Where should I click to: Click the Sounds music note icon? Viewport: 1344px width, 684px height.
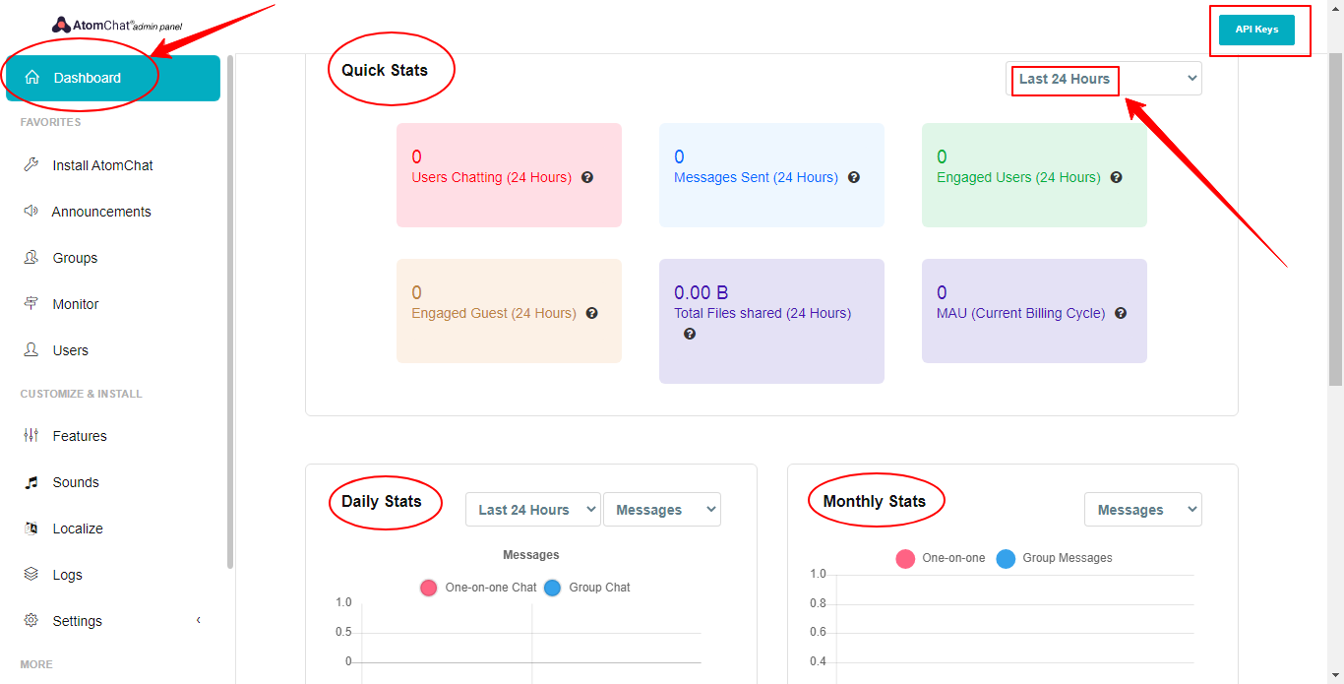[x=31, y=482]
